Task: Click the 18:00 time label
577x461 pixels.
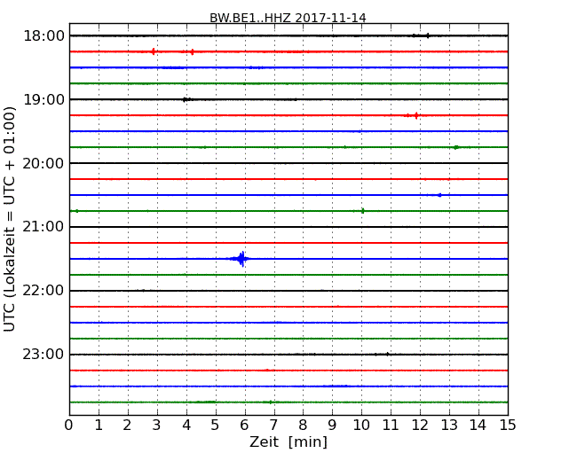Action: (43, 36)
